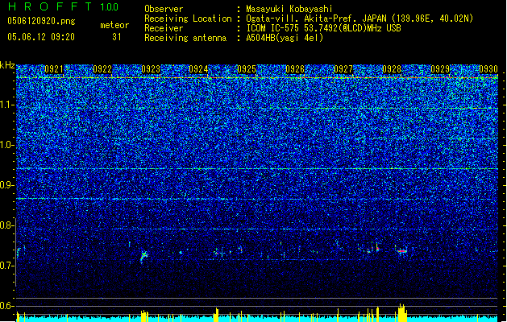Select the Ogata-vill. Akita-Pref. JAPAN location text
Image resolution: width=507 pixels, height=322 pixels.
pyautogui.click(x=359, y=19)
